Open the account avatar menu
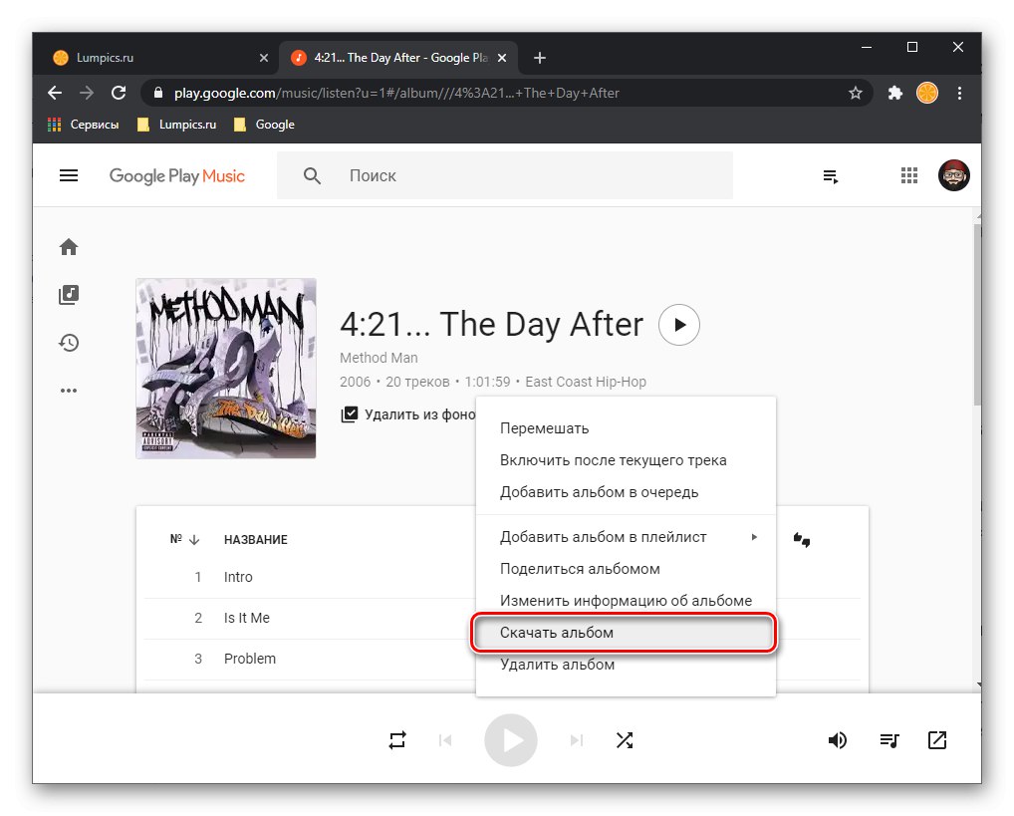Screen dimensions: 1014x816 point(954,175)
